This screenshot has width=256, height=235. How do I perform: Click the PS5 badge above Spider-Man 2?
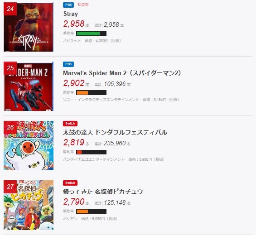(x=68, y=64)
